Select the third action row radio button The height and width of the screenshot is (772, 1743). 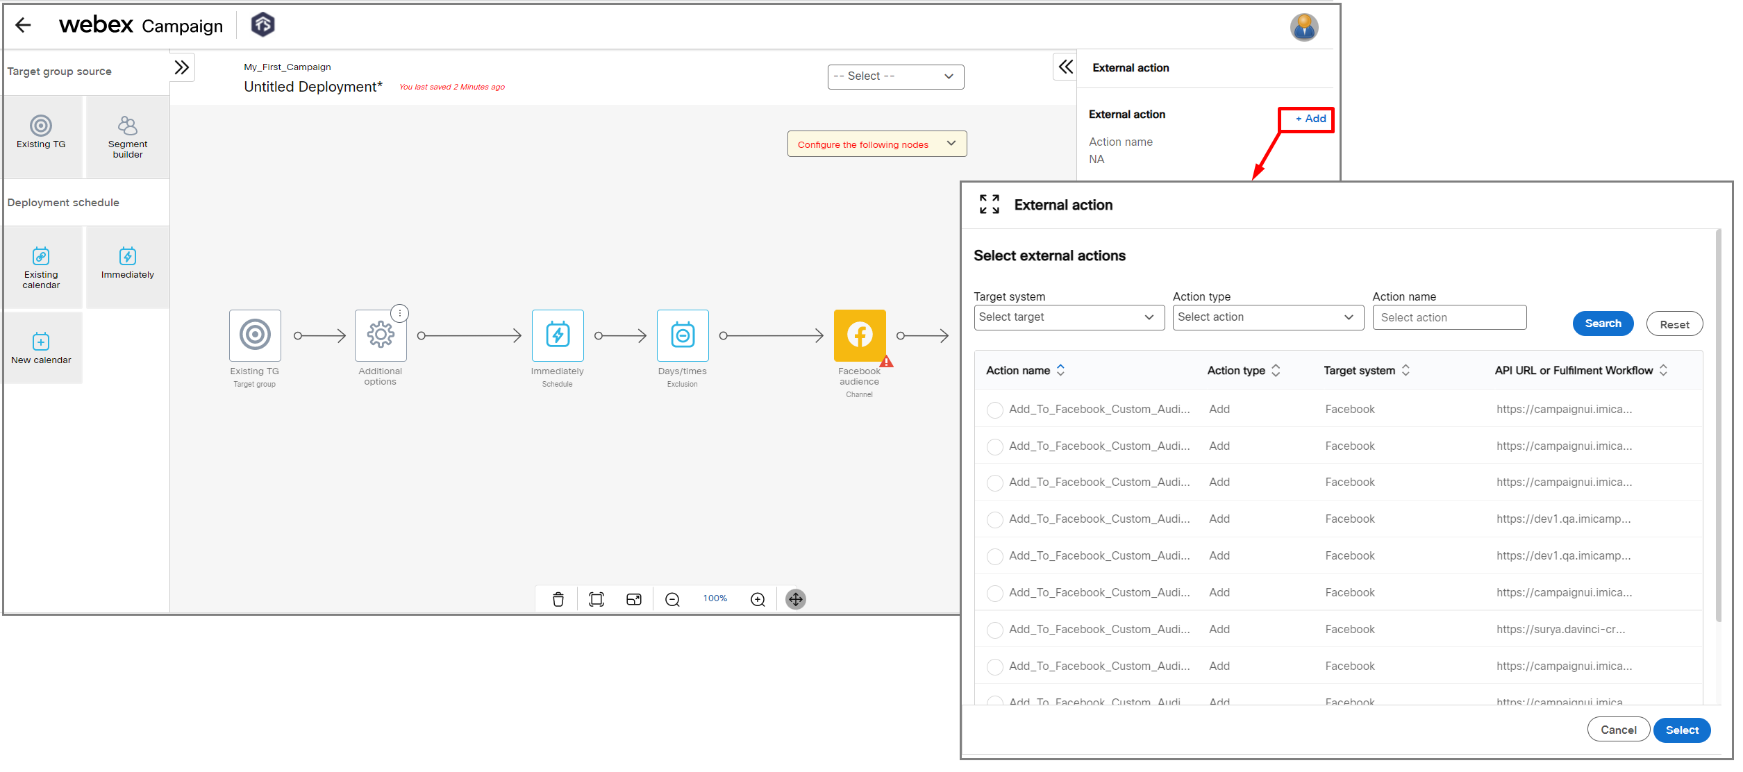[994, 483]
